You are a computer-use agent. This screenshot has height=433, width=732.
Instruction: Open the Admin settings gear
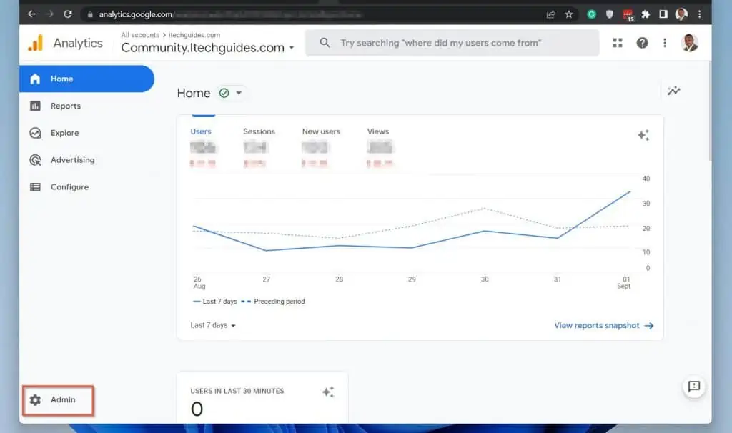(57, 400)
